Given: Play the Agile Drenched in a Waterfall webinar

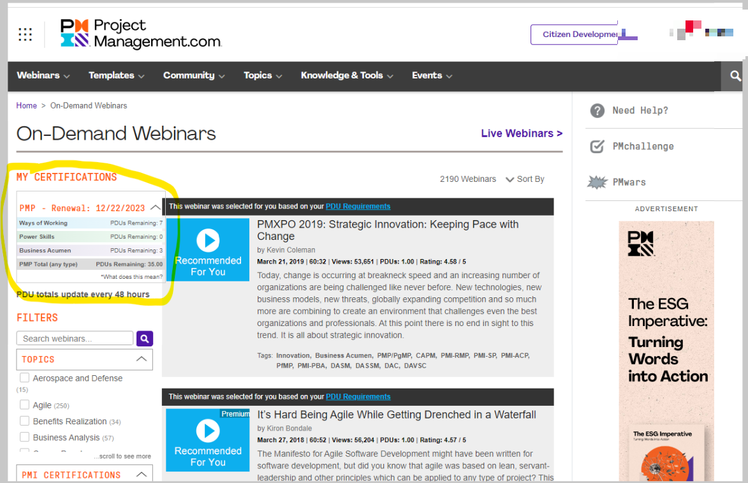Looking at the screenshot, I should 208,431.
